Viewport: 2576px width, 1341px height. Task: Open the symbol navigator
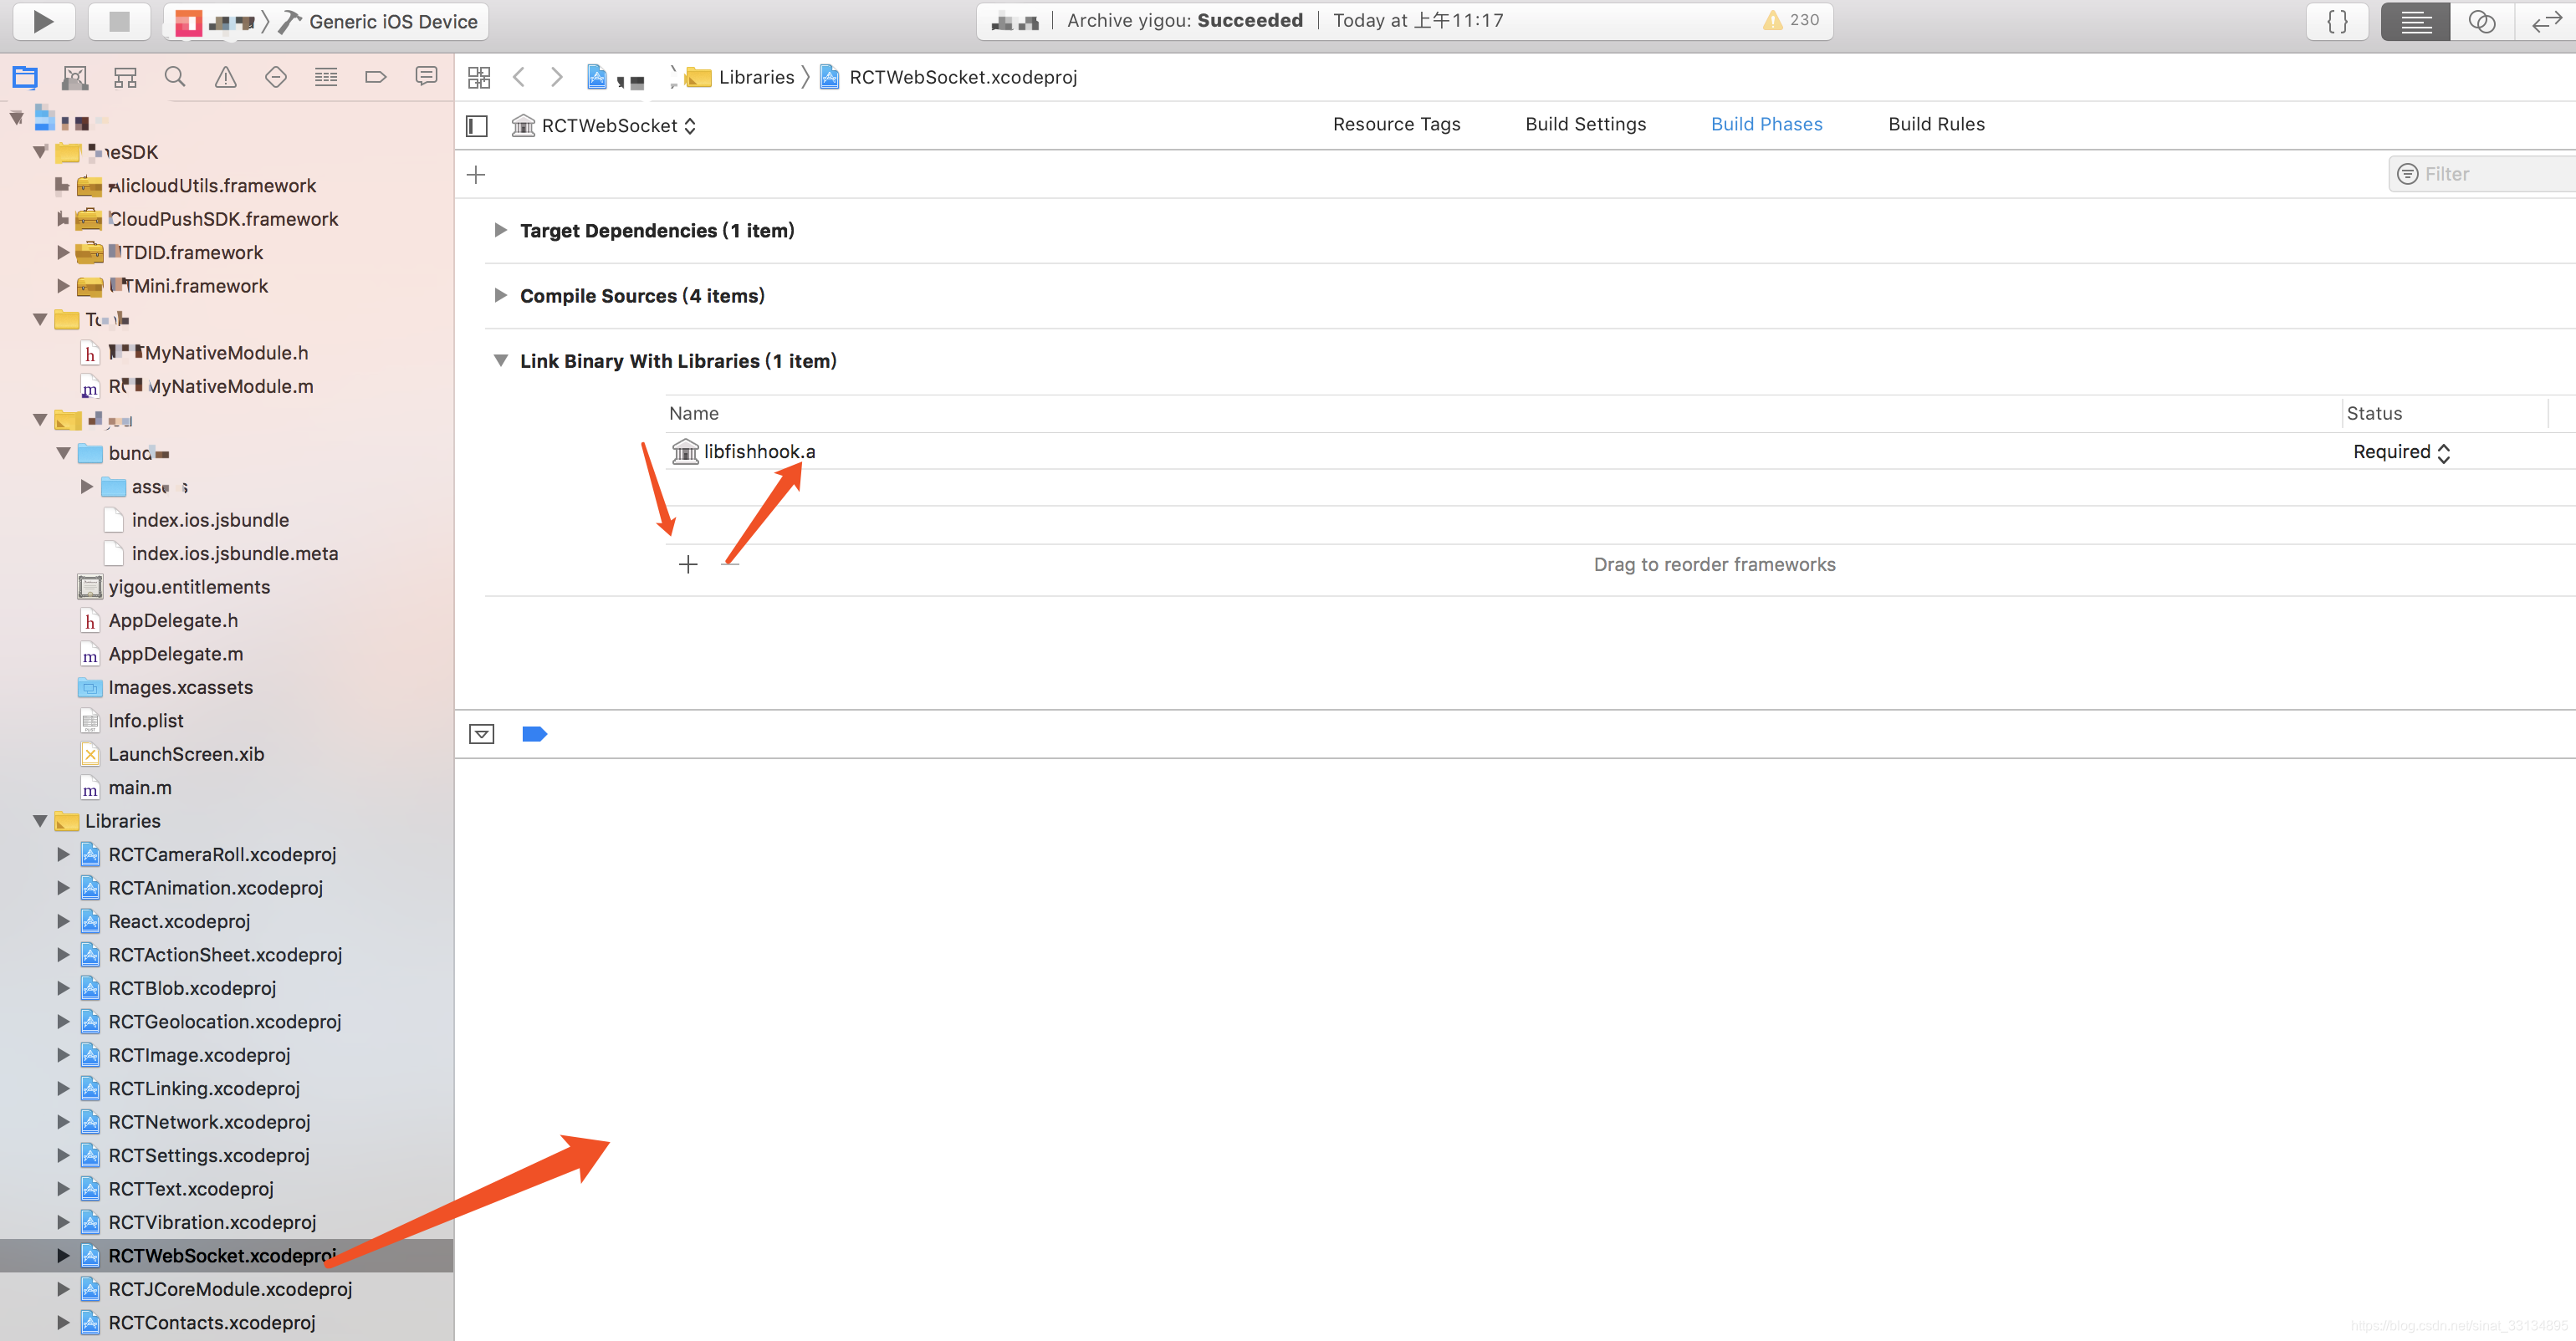click(125, 77)
